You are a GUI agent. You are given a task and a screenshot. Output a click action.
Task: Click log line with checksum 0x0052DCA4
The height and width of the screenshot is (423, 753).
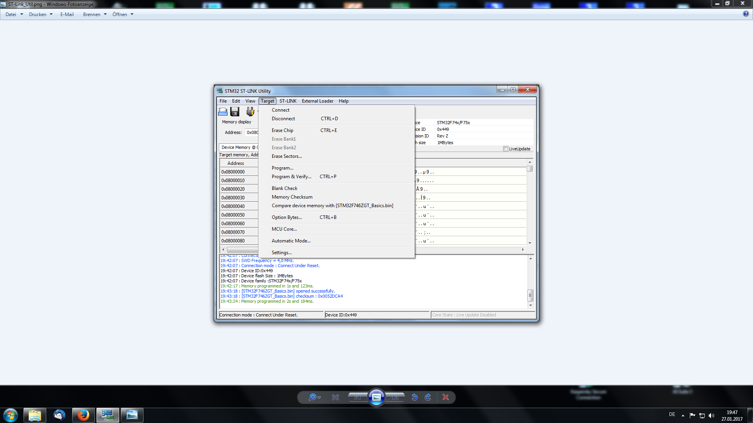point(282,296)
